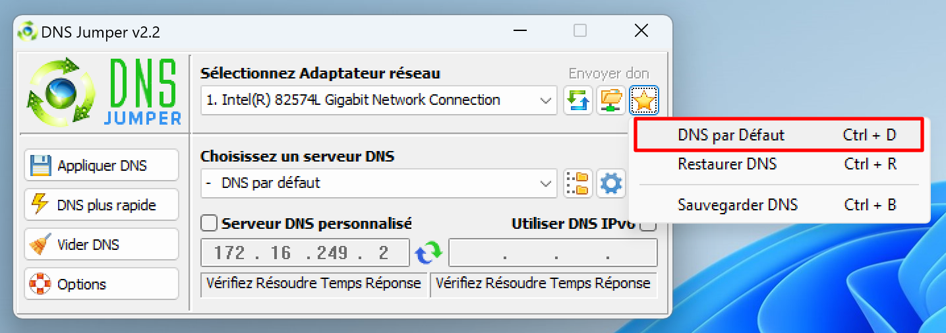Viewport: 946px width, 333px height.
Task: Enable the Serveur DNS personnalisé checkbox
Action: [209, 224]
